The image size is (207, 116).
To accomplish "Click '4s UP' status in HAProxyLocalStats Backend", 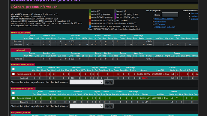I will coord(149,45).
